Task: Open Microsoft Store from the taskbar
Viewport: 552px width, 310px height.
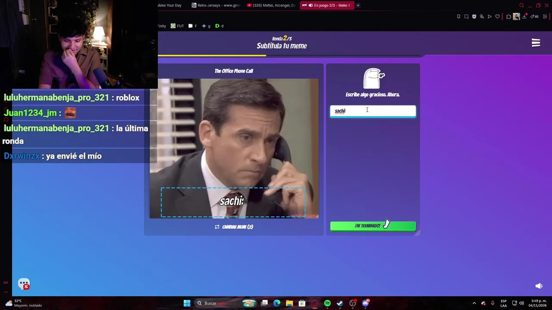Action: point(302,303)
